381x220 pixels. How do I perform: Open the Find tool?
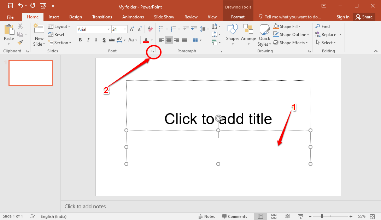[322, 26]
